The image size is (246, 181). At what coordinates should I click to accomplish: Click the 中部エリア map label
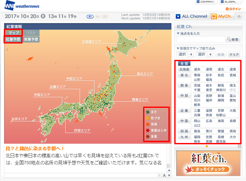74,79
